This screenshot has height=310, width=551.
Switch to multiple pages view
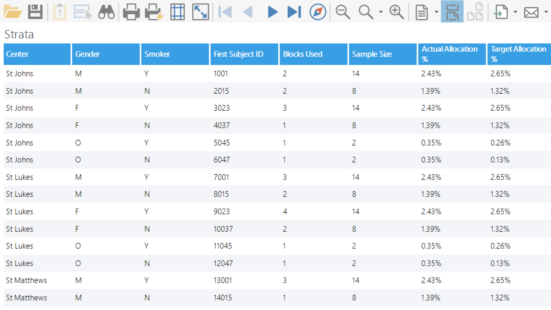[475, 12]
